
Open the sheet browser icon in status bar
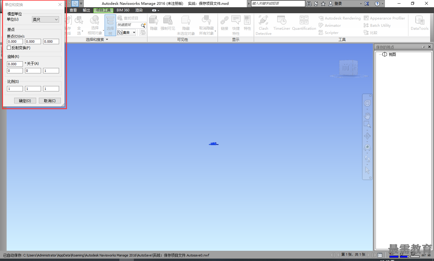tap(380, 255)
